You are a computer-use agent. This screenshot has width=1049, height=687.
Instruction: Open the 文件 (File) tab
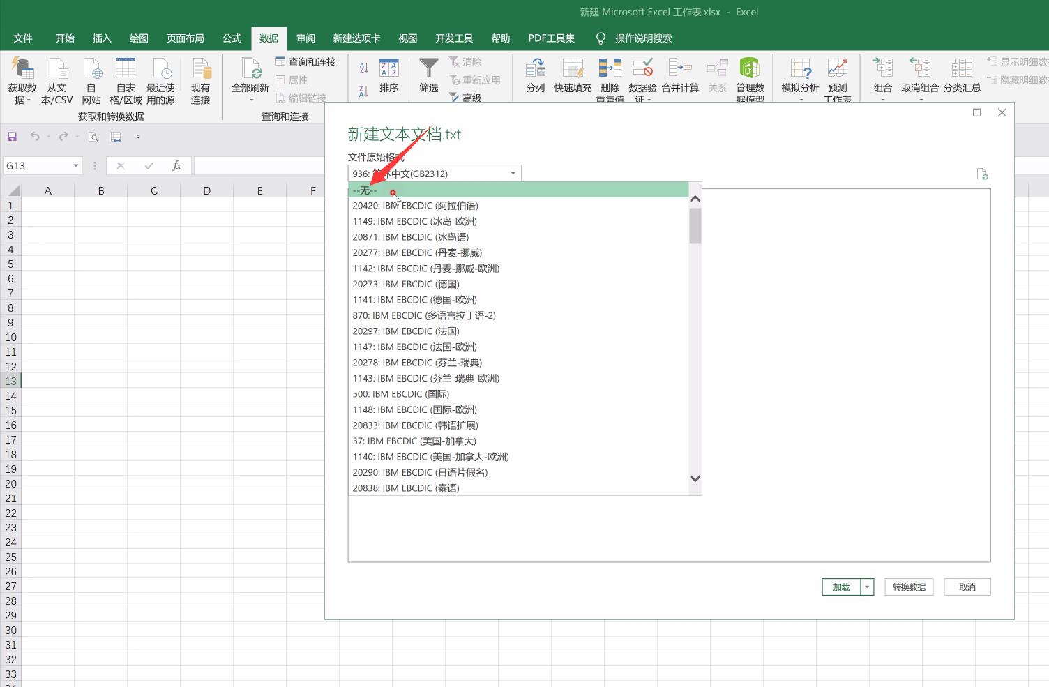(x=23, y=38)
